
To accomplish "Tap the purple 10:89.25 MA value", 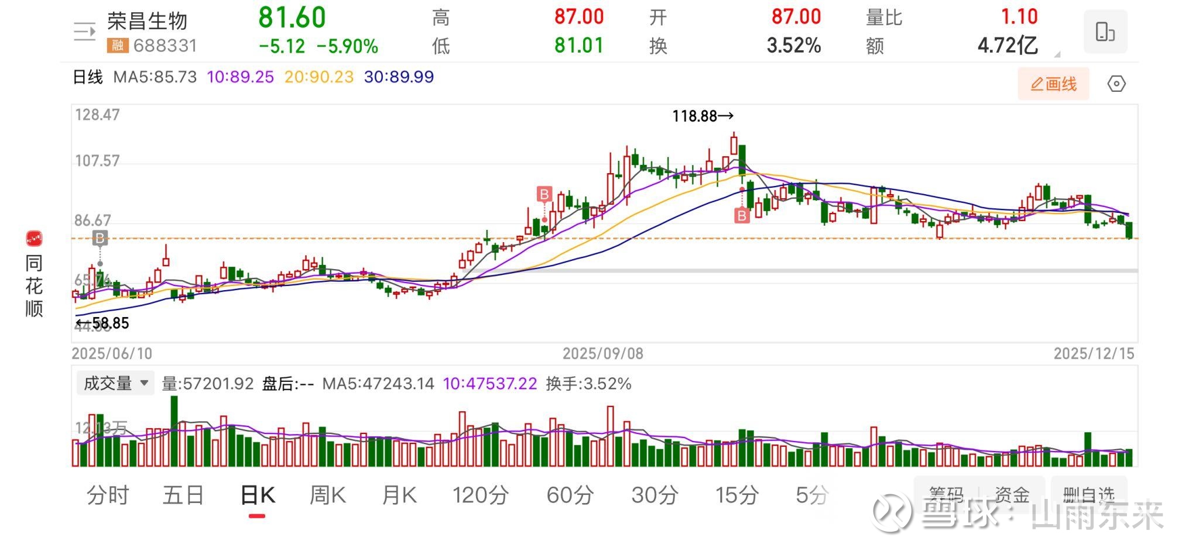I will click(241, 77).
